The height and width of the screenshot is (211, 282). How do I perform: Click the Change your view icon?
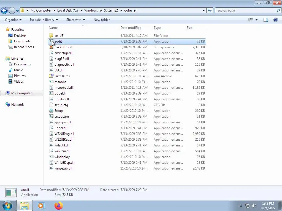tap(250, 20)
